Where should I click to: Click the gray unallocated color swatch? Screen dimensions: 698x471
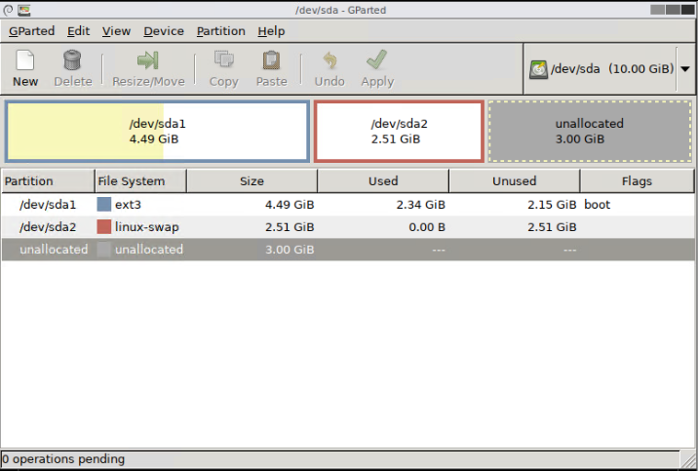(103, 249)
